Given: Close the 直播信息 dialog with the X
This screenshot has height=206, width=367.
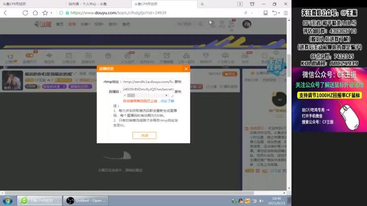Looking at the screenshot, I should [x=186, y=69].
